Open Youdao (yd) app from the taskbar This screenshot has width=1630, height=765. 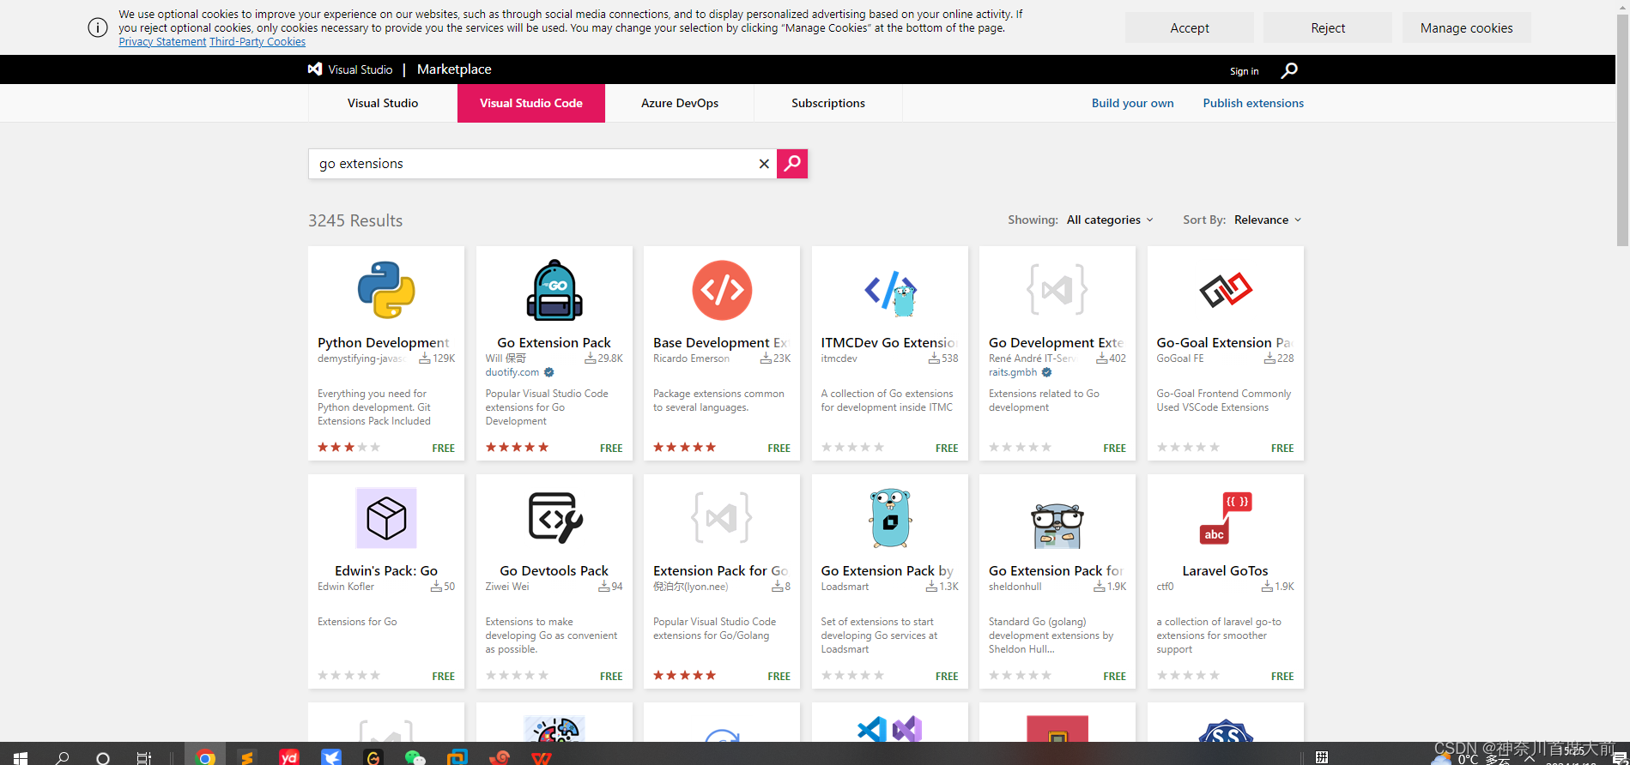[289, 757]
